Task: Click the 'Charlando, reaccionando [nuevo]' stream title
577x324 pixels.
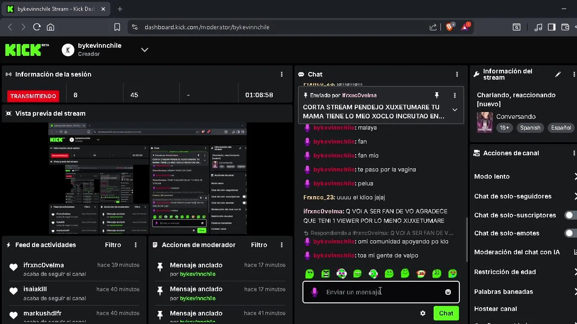Action: 516,99
